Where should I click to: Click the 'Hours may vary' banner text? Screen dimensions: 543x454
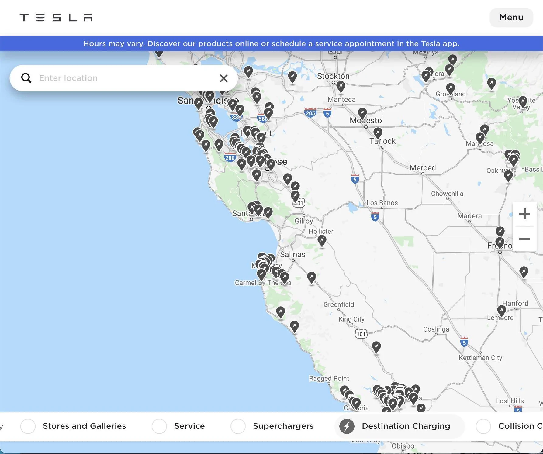tap(271, 43)
